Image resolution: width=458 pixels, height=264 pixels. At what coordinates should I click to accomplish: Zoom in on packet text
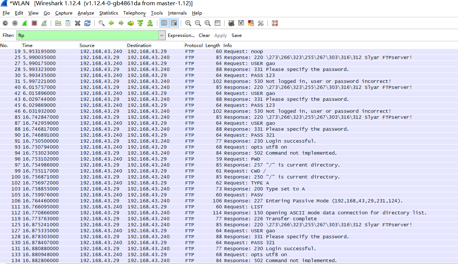point(188,23)
